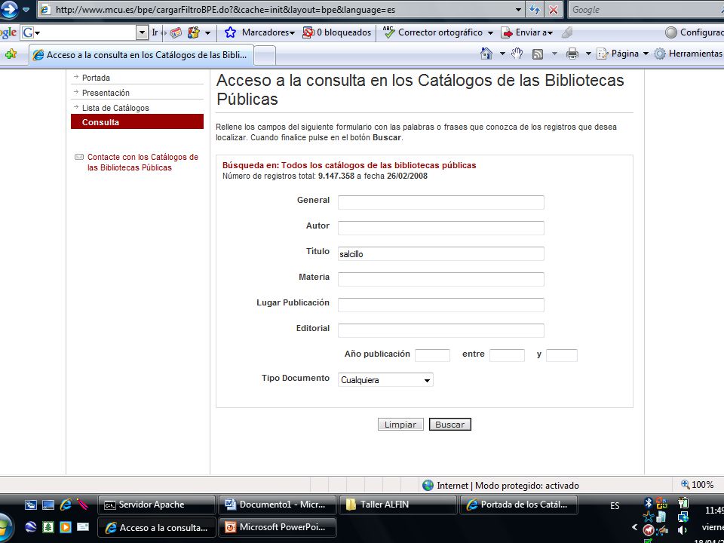Click the Limpiar clear button
The width and height of the screenshot is (724, 543).
[x=400, y=425]
